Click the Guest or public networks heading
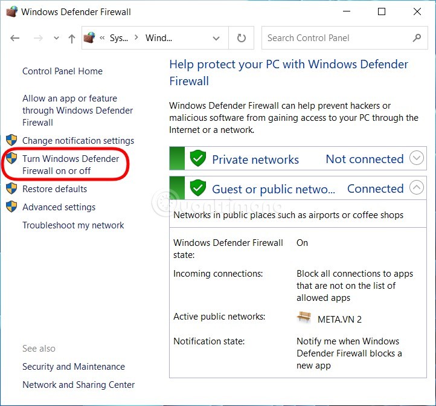Viewport: 436px width, 406px height. pos(274,190)
